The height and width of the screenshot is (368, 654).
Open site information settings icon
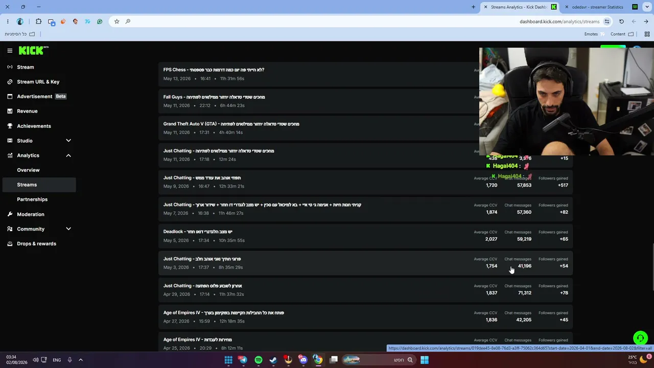[x=607, y=21]
